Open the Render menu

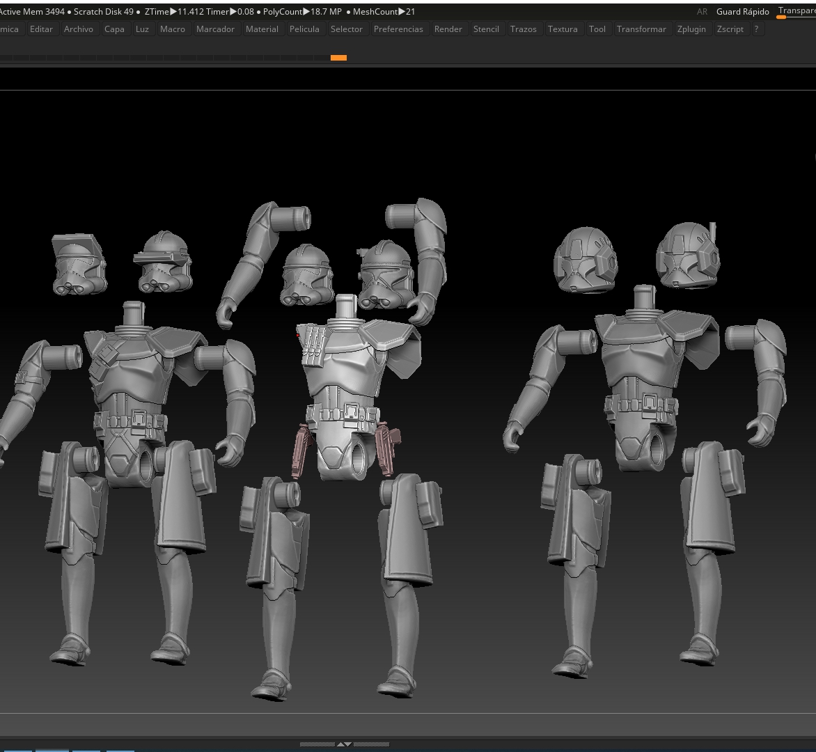[x=448, y=29]
